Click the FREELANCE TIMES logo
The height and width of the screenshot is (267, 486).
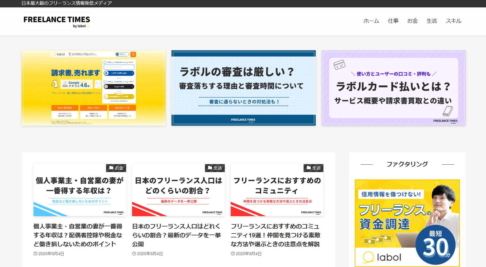point(57,22)
